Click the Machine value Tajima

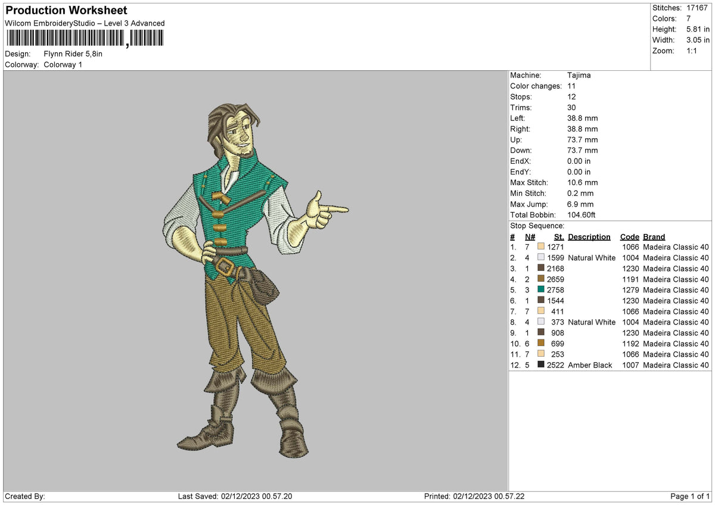[x=579, y=76]
